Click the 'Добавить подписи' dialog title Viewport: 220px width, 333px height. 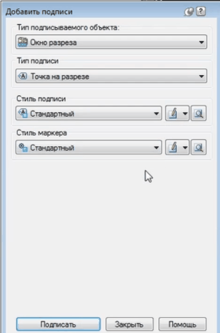coord(39,12)
